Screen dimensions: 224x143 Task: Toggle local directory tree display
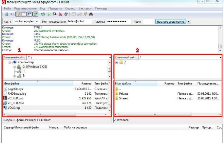[x=24, y=14]
